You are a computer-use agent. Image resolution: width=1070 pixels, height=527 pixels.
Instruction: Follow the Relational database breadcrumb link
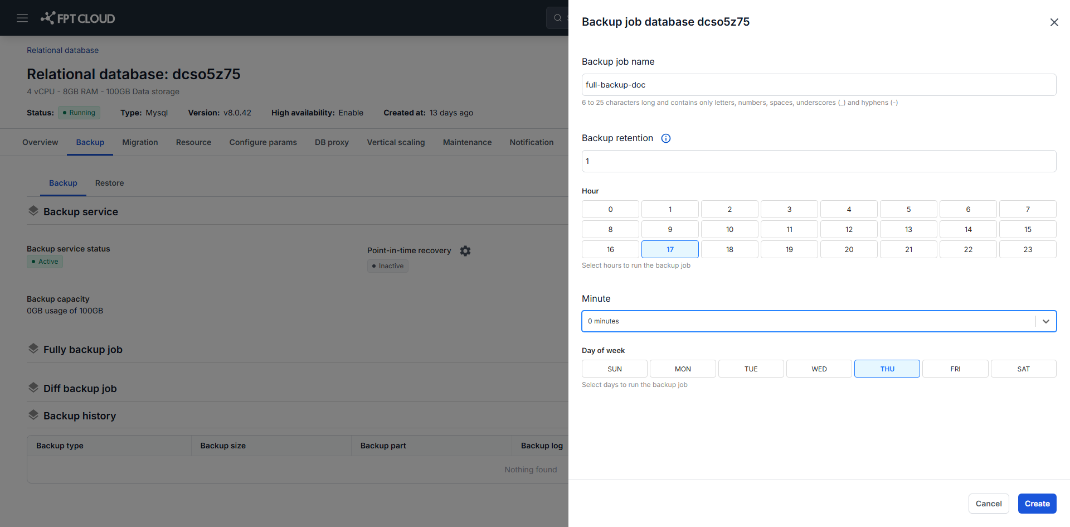tap(62, 50)
